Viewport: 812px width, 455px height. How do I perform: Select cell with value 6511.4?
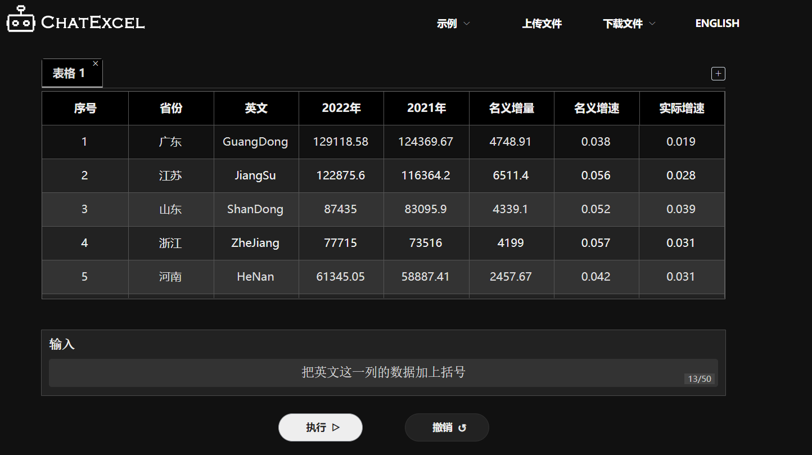511,175
